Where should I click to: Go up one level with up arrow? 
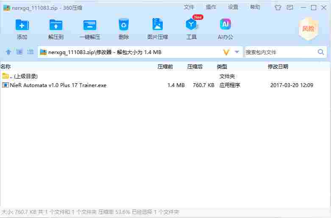[x=8, y=52]
